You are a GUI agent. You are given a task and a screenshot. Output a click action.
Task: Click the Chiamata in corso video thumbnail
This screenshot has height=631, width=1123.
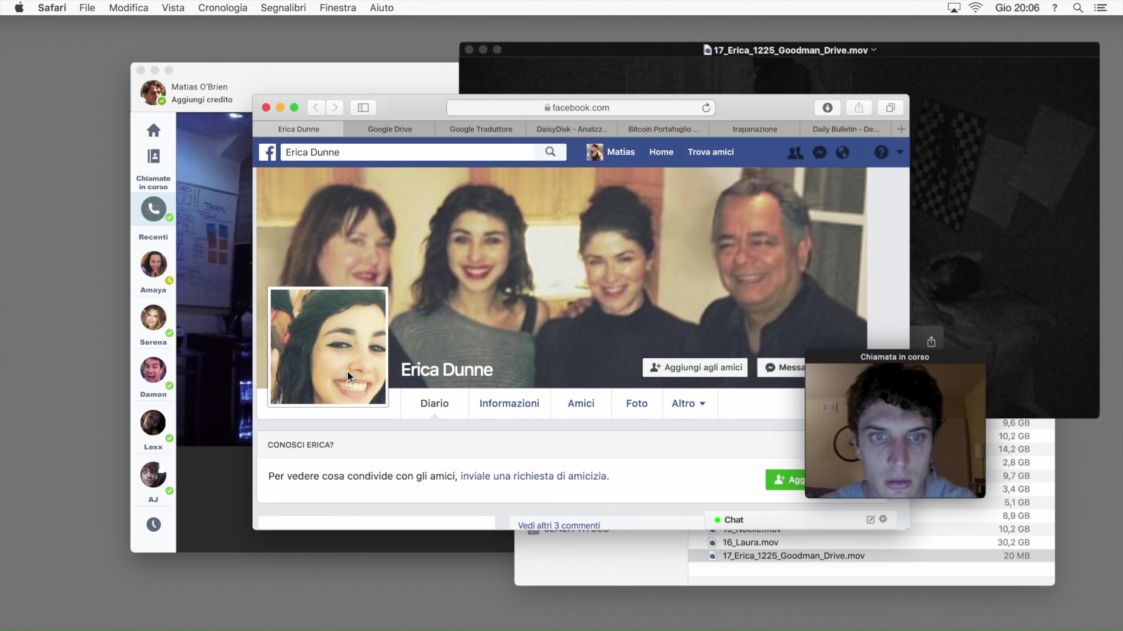pos(895,431)
